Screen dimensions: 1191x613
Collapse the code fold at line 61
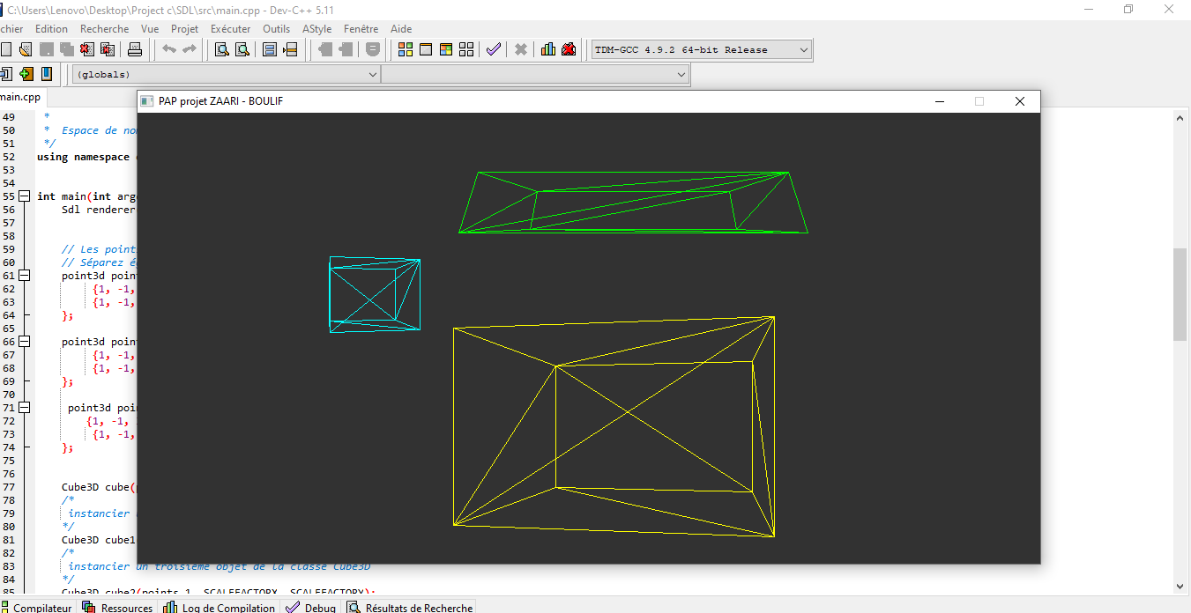[x=24, y=276]
